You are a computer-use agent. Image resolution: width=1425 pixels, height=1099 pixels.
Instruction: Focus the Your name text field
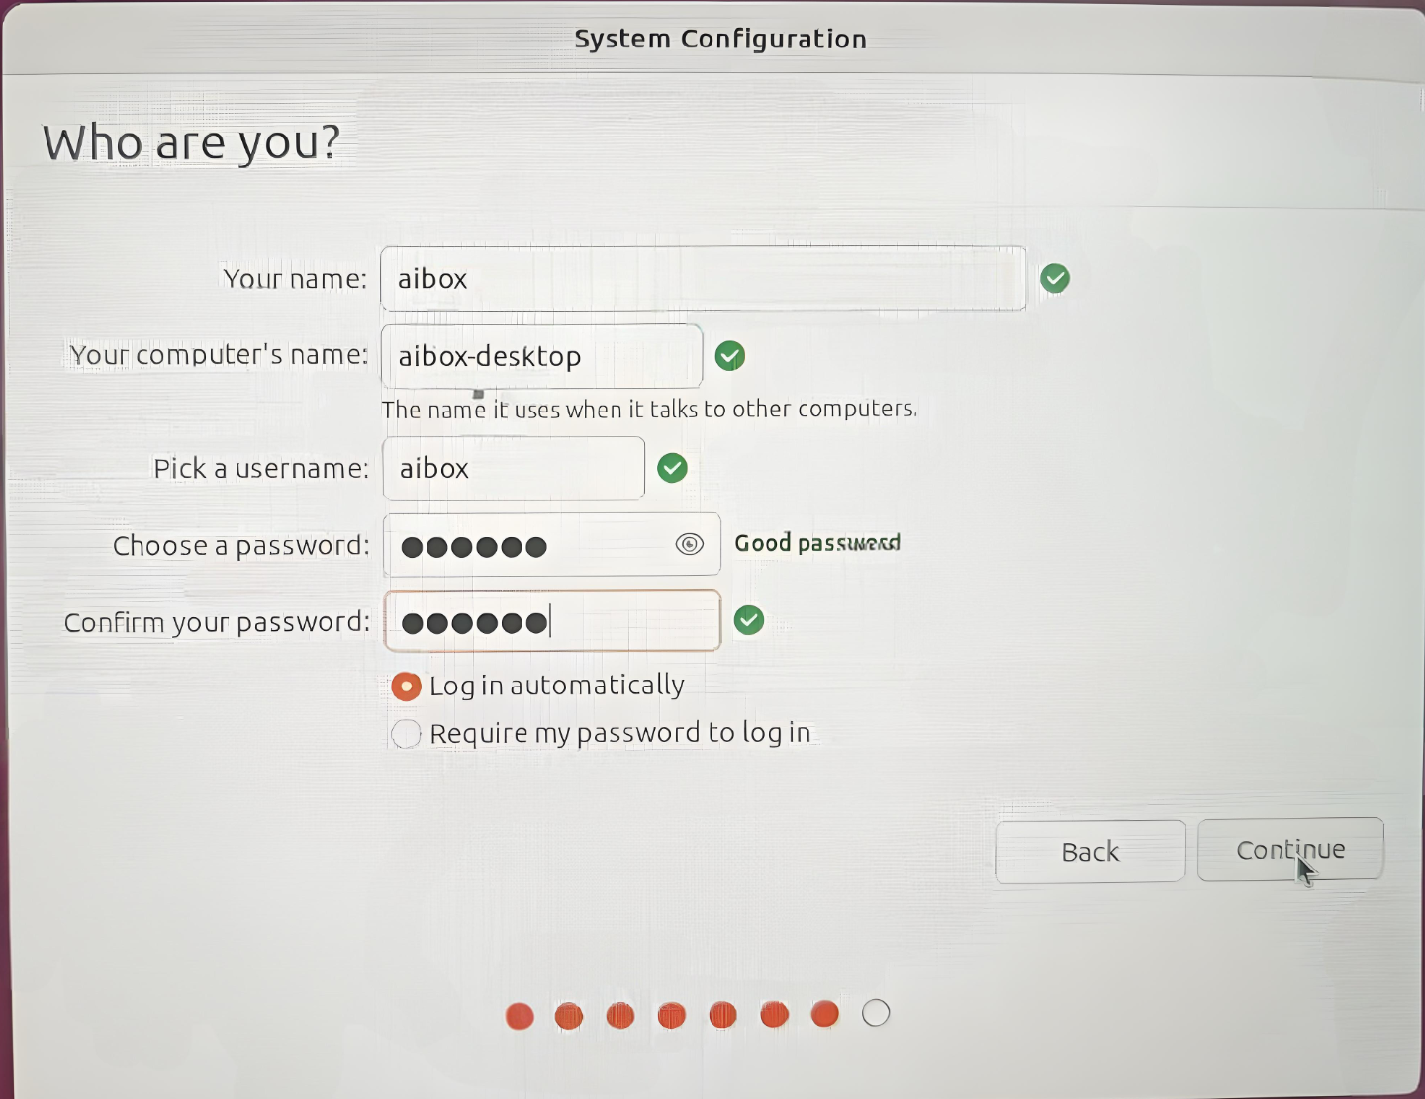tap(703, 279)
